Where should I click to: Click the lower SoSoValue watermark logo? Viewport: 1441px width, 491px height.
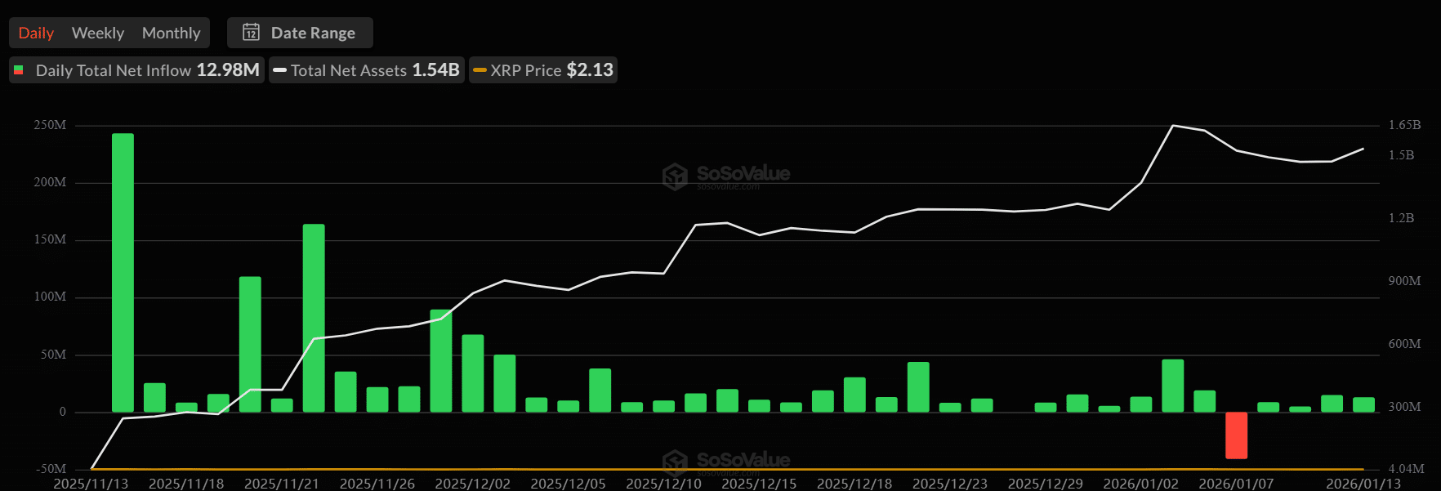pyautogui.click(x=675, y=462)
